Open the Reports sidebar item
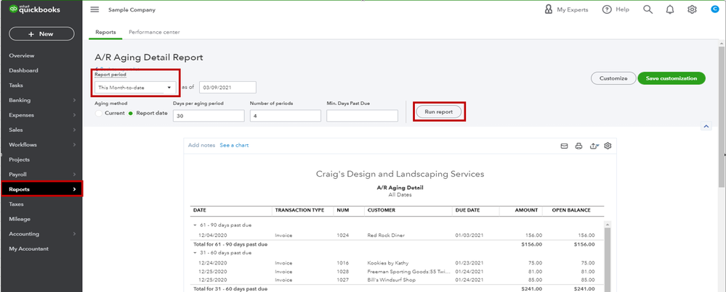Screen dimensions: 726x292 [x=41, y=189]
